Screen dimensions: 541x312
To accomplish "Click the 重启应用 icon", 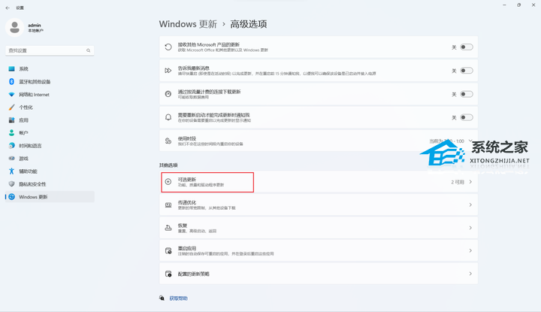I will coord(168,251).
